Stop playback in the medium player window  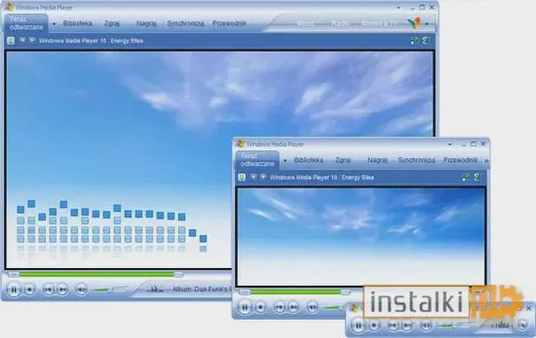pyautogui.click(x=260, y=307)
